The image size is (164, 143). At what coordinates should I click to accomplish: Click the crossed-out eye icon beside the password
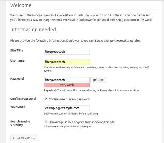click(95, 80)
